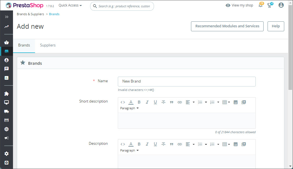Open the Catalog store icon in sidebar

6,51
